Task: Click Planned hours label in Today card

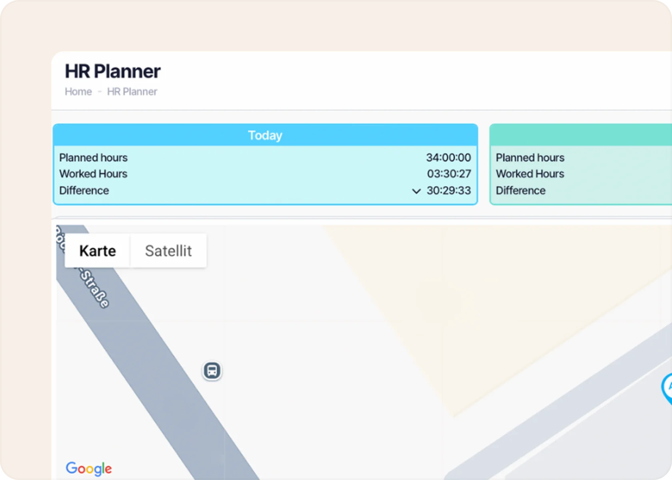Action: [93, 158]
